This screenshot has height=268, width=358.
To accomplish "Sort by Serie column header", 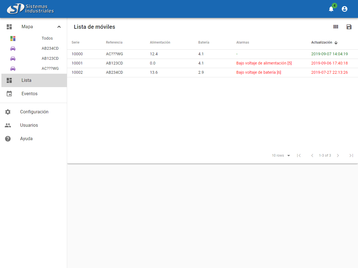I will point(76,42).
